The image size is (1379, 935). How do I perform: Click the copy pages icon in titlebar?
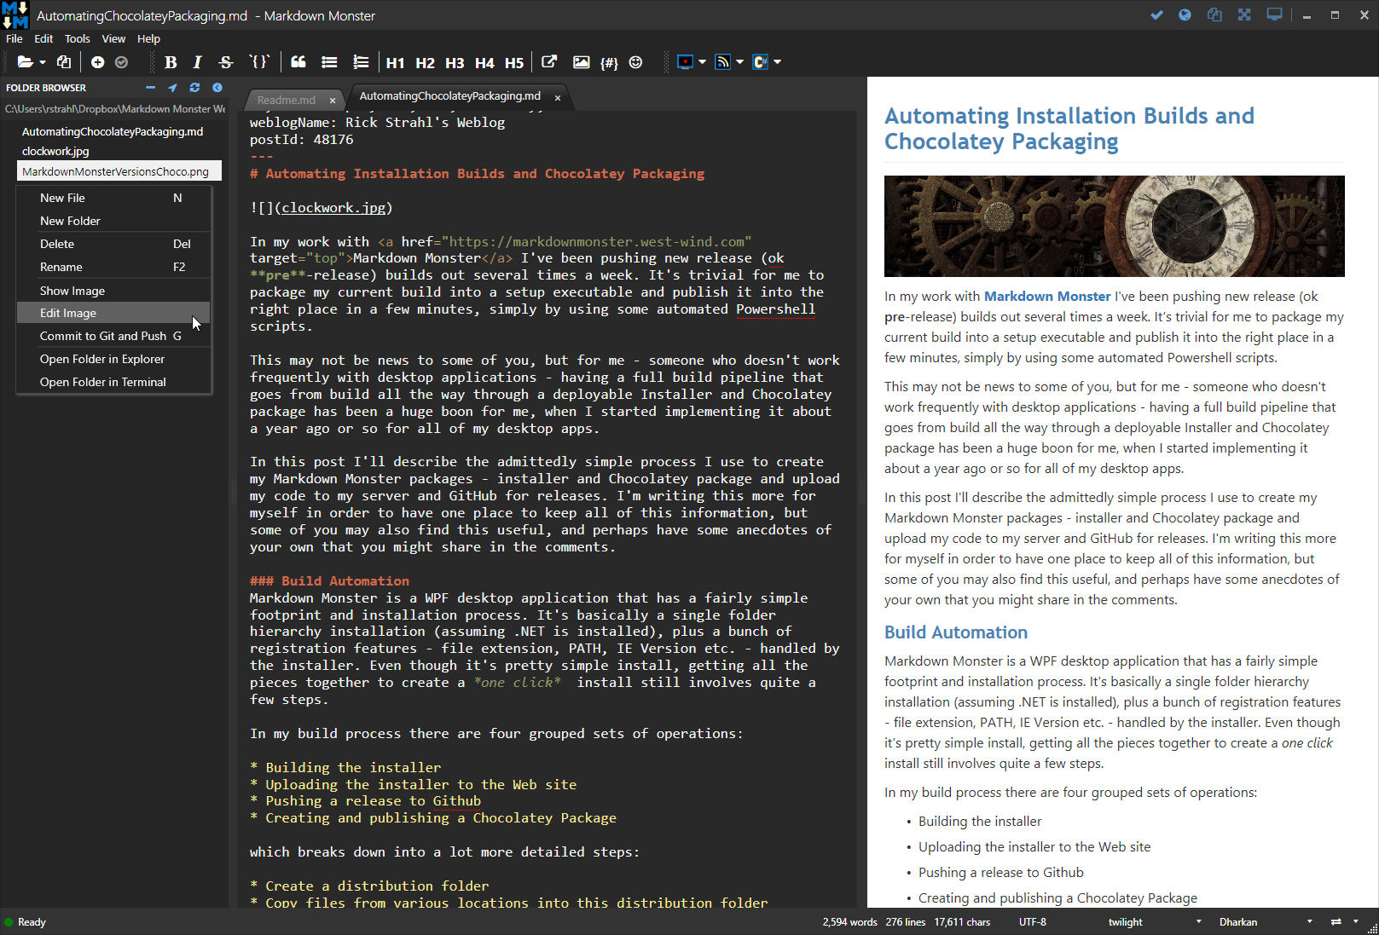(x=1214, y=15)
